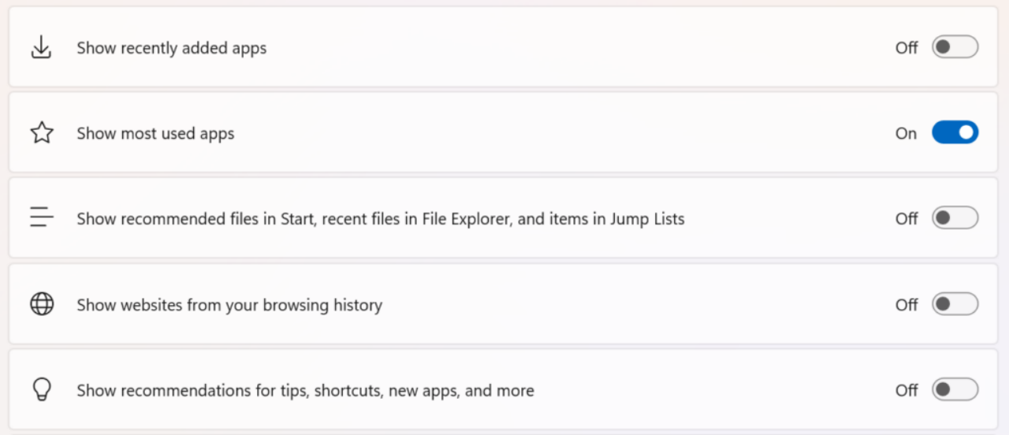
Task: Click the 'Show websites from your browsing history' label
Action: (229, 305)
